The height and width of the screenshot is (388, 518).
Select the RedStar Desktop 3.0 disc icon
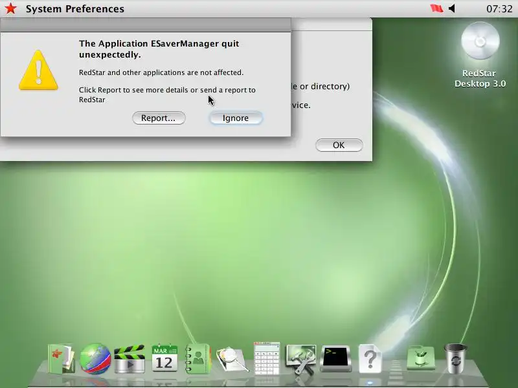[480, 41]
